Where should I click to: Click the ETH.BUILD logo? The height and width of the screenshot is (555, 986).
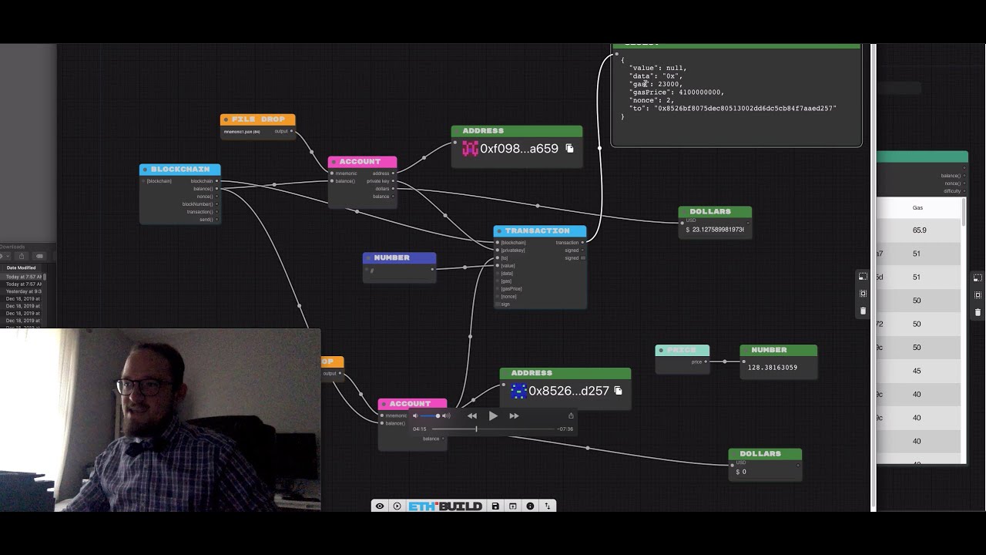point(446,506)
